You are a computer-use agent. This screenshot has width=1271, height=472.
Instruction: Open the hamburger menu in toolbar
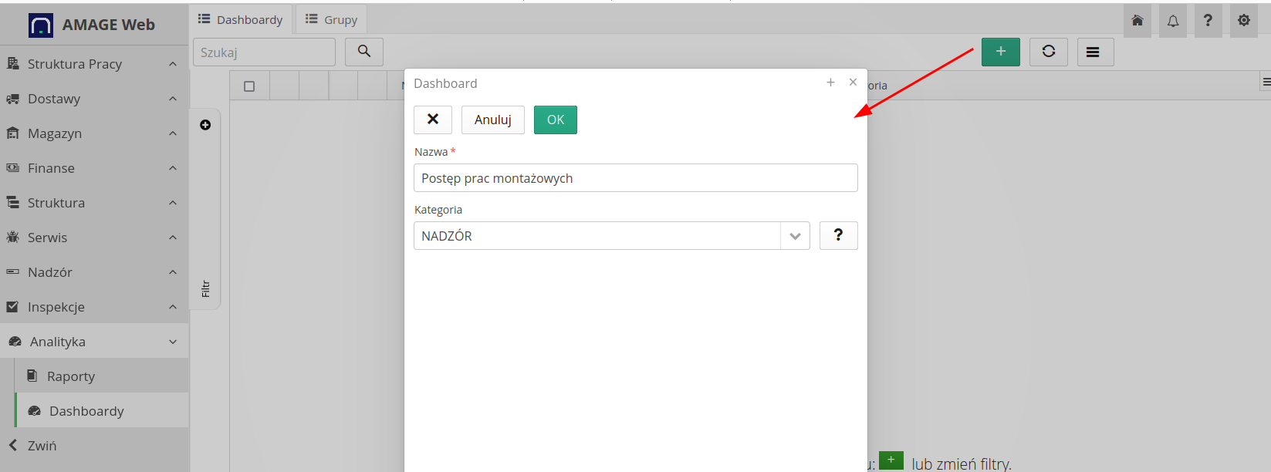tap(1092, 52)
